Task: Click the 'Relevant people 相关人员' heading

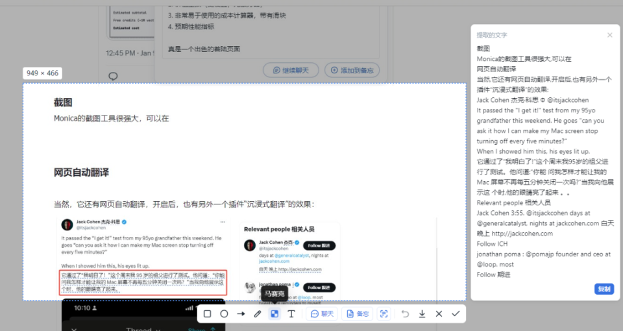Action: coord(279,229)
